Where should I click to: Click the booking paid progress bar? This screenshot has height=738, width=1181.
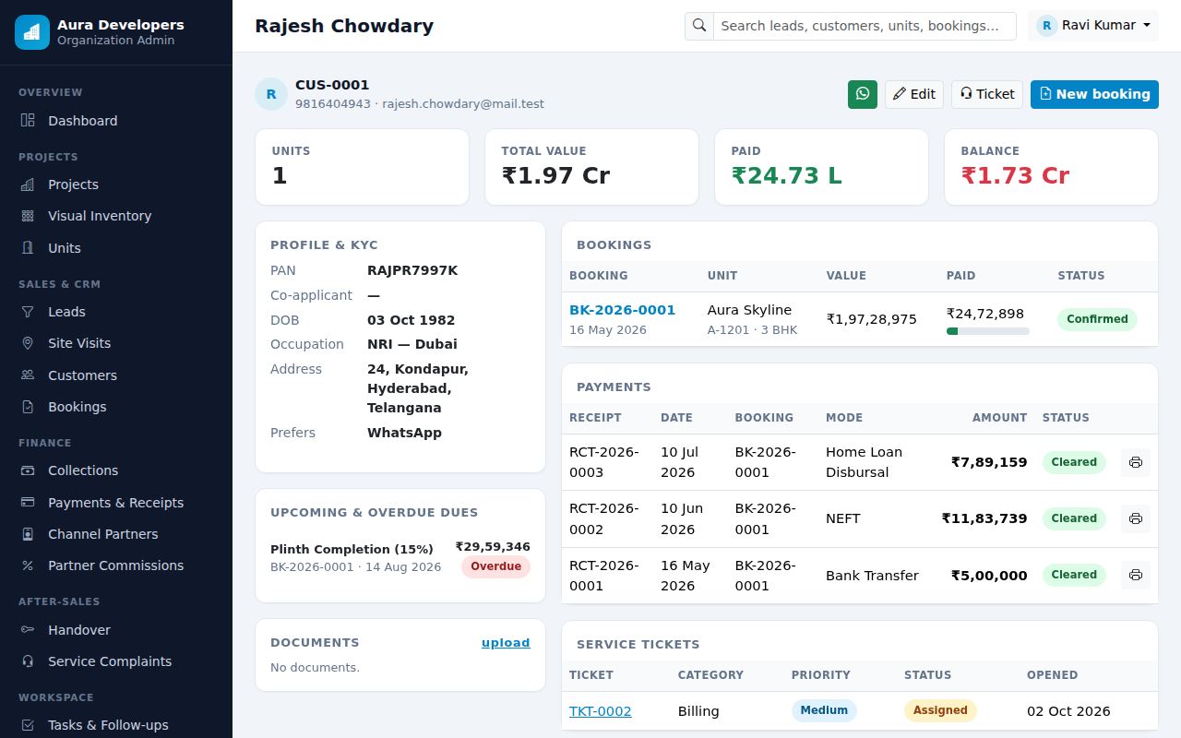pos(988,331)
